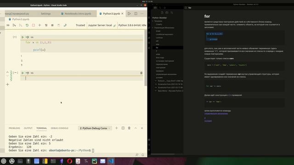Split the terminal panel

point(123,128)
